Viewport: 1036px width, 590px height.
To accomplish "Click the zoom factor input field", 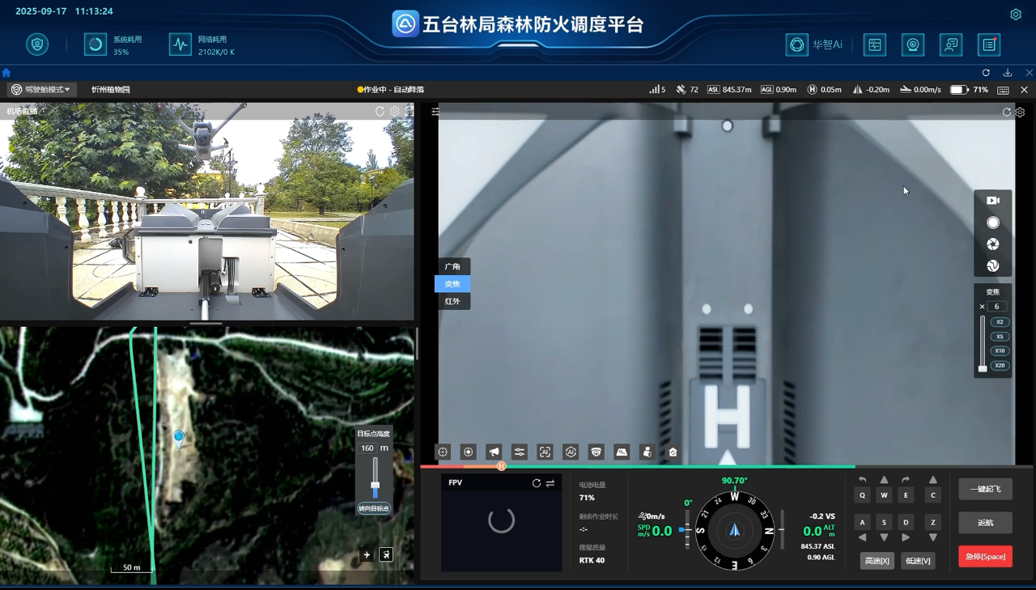I will 996,307.
